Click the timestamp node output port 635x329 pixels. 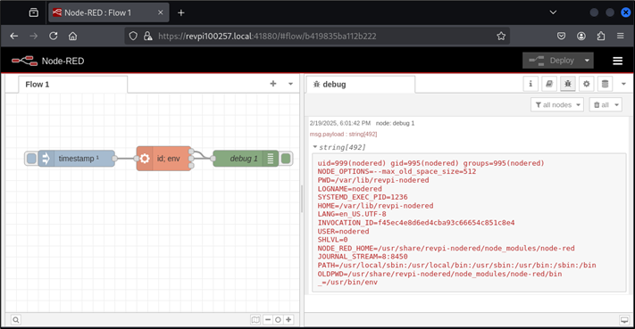(114, 159)
